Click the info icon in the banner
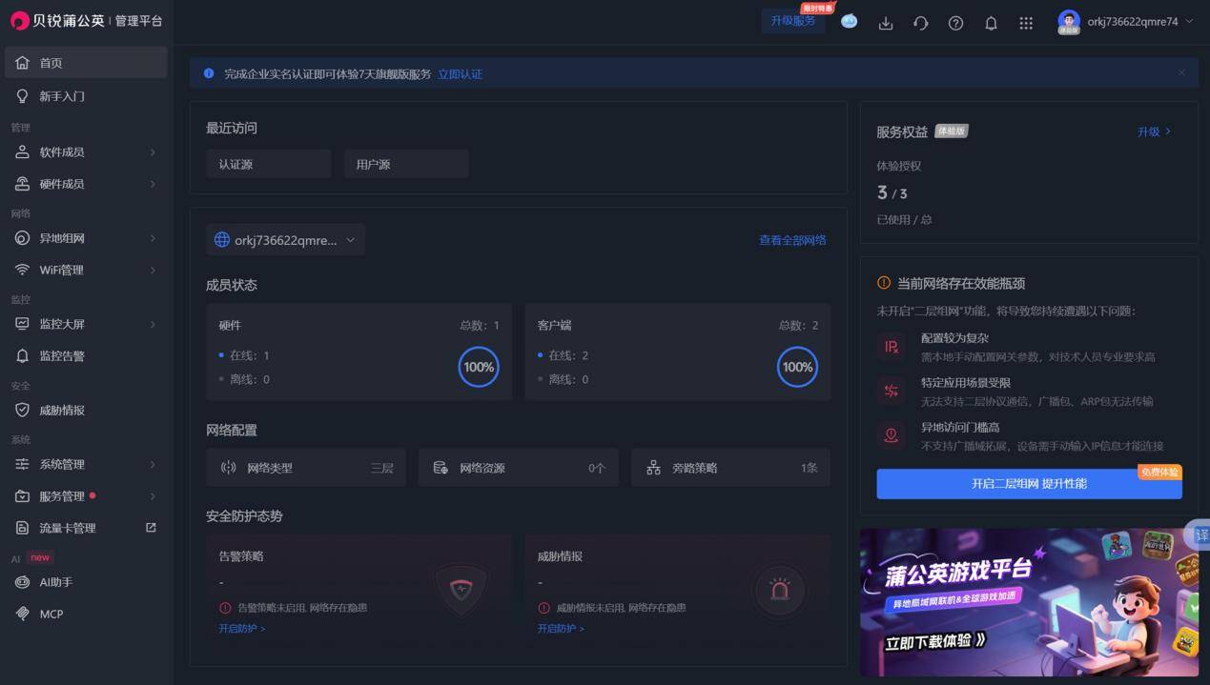 tap(209, 73)
